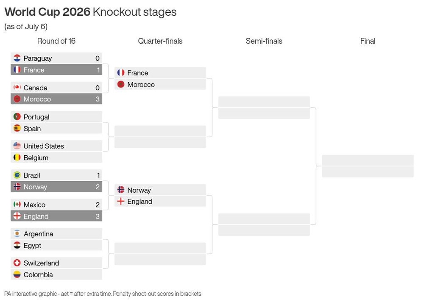Click the Spain flag icon

click(17, 128)
